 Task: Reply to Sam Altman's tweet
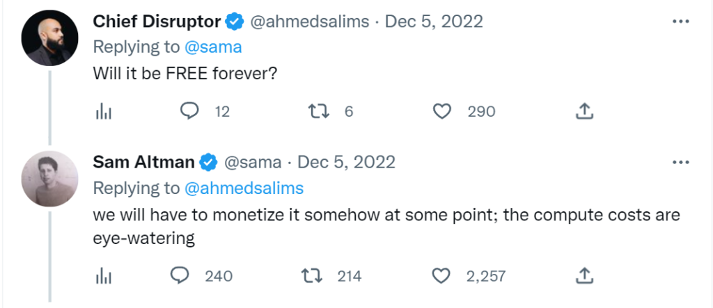[x=180, y=276]
